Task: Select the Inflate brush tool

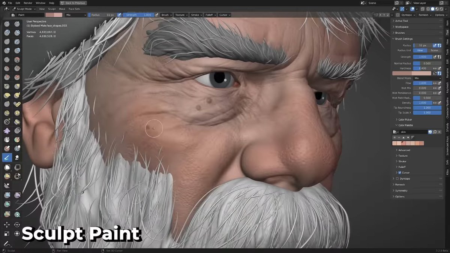Action: point(7,51)
